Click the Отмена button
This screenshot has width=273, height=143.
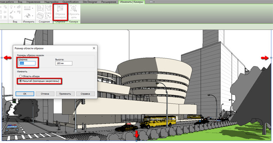point(45,94)
